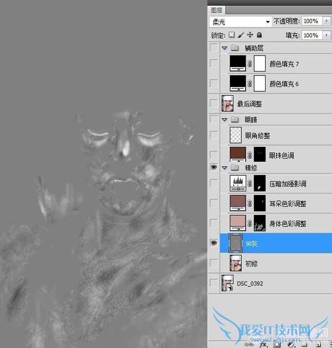Click the transparent thumbnail of 眼角修整
Viewport: 332px width, 348px height.
tap(236, 135)
